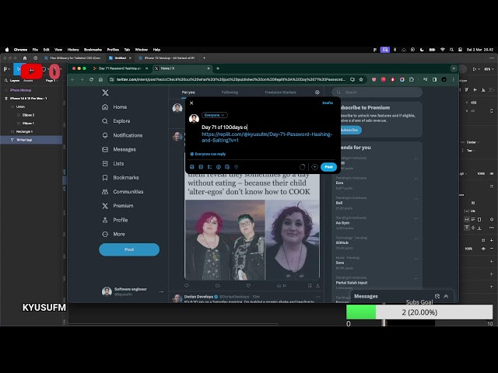
Task: Open Figma iPhone 15 Mockup tab
Action: [x=167, y=58]
